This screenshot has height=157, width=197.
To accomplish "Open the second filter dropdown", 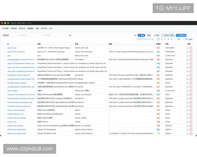I will click(x=30, y=35).
